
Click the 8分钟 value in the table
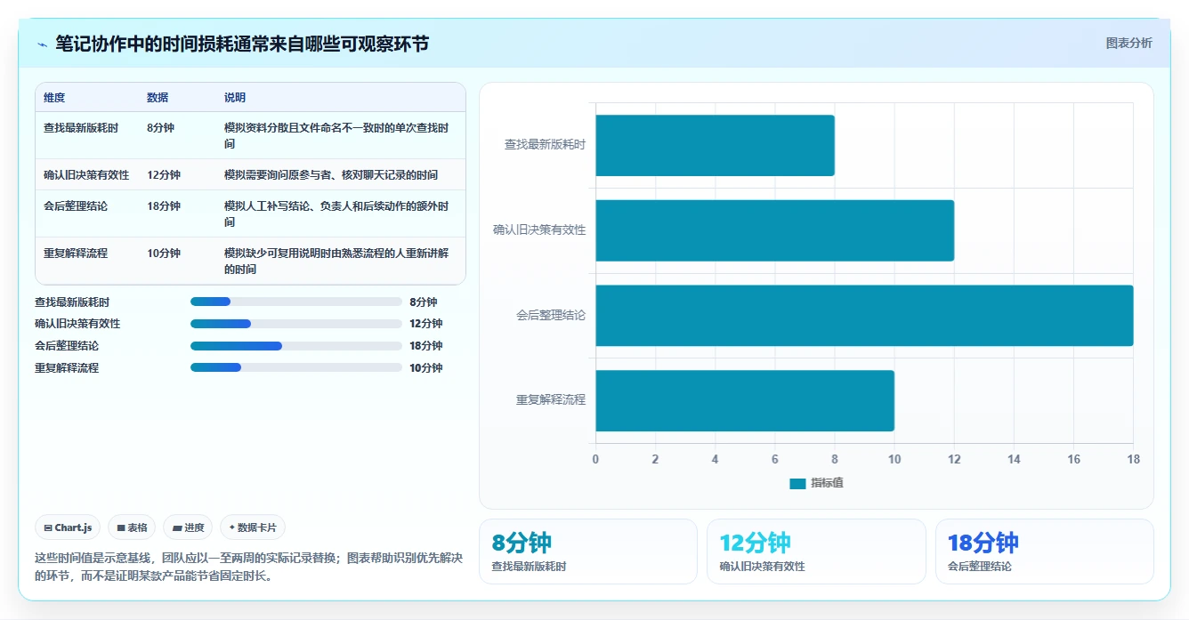tap(161, 128)
